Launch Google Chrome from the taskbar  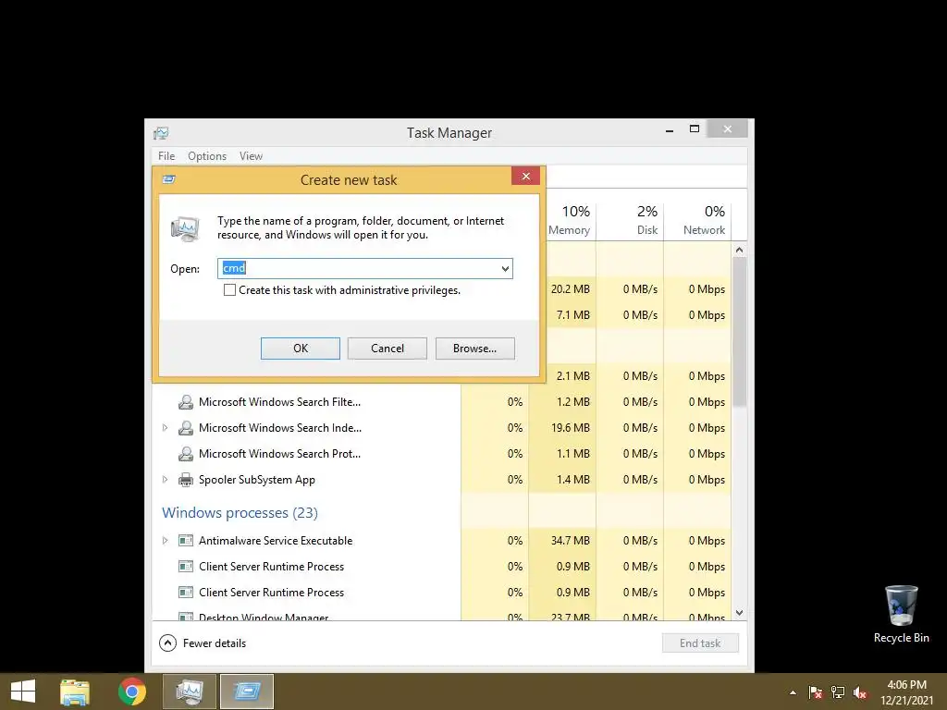click(x=132, y=692)
